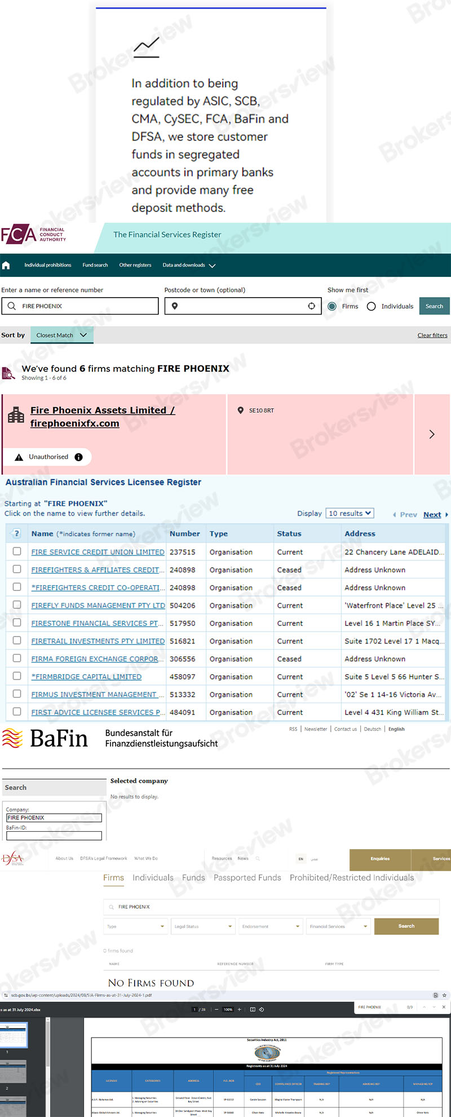Image resolution: width=451 pixels, height=1117 pixels.
Task: Open FIRMUS INVESTMENT MANAGEMENT link
Action: tap(97, 695)
